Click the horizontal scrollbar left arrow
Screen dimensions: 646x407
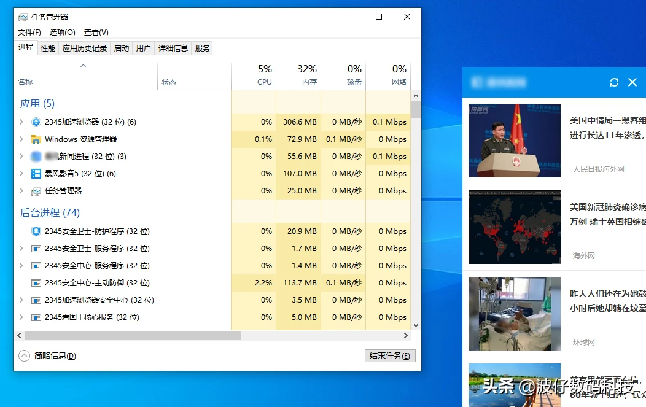click(19, 336)
